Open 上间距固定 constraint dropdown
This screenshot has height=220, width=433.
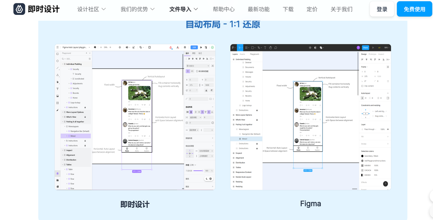[207, 156]
